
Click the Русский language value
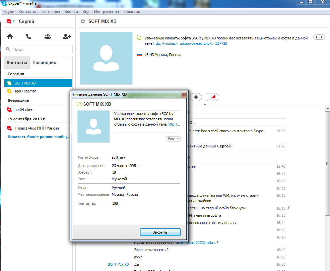pos(118,188)
